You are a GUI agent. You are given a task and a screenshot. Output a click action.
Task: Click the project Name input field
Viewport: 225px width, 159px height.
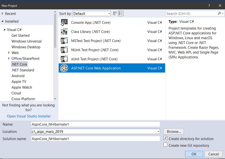tap(96, 124)
